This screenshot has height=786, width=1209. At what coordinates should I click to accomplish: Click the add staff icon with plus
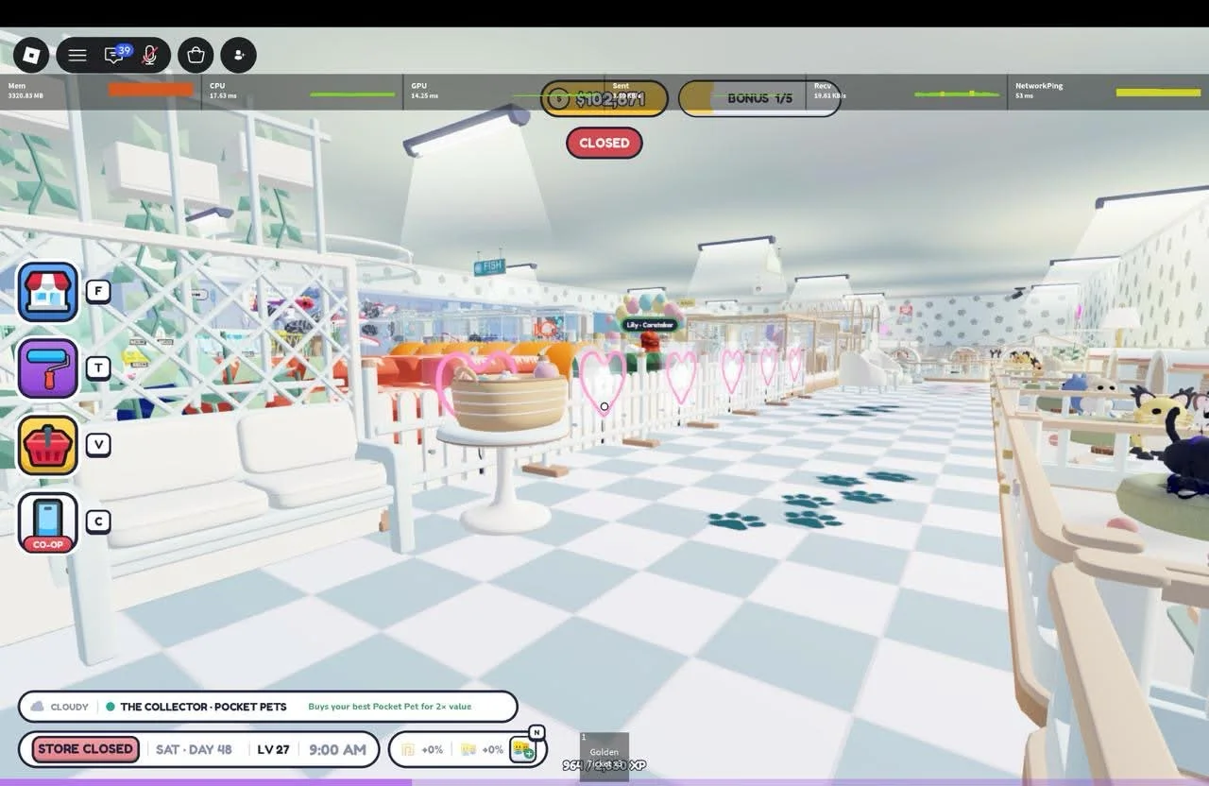[x=523, y=749]
